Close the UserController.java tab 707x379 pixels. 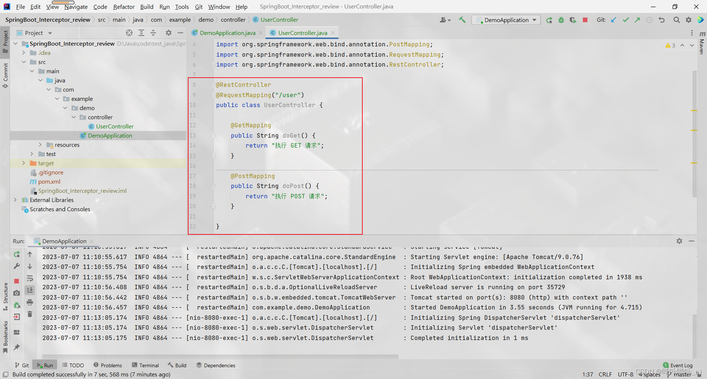click(333, 33)
